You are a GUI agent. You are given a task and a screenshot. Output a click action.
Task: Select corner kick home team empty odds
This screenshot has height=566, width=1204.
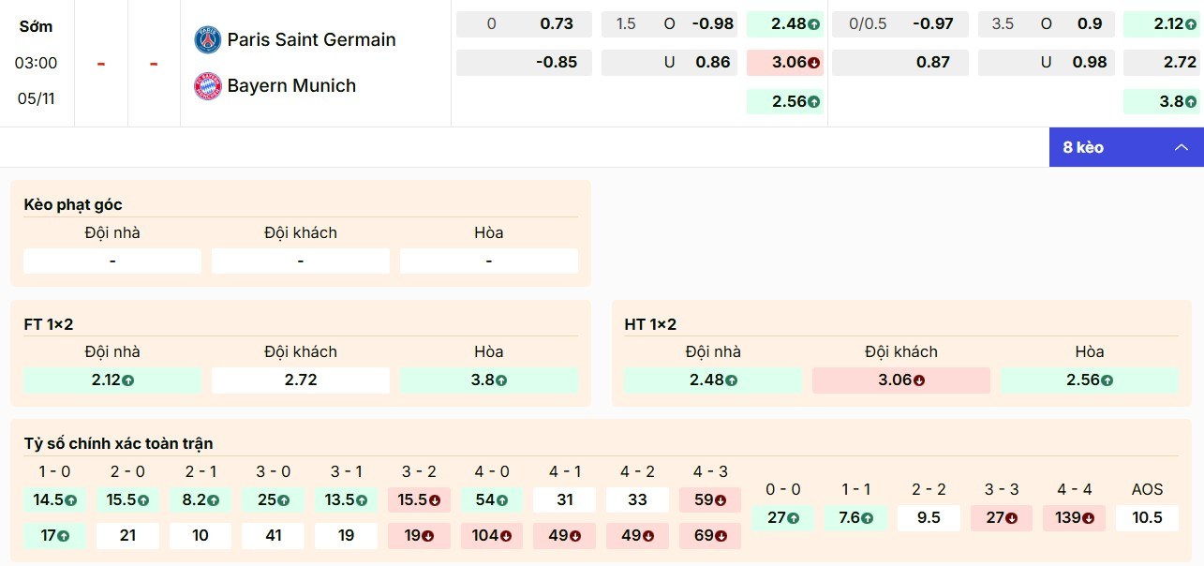coord(112,261)
